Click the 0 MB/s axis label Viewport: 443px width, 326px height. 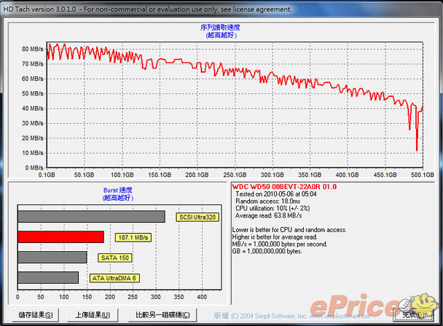[34, 167]
